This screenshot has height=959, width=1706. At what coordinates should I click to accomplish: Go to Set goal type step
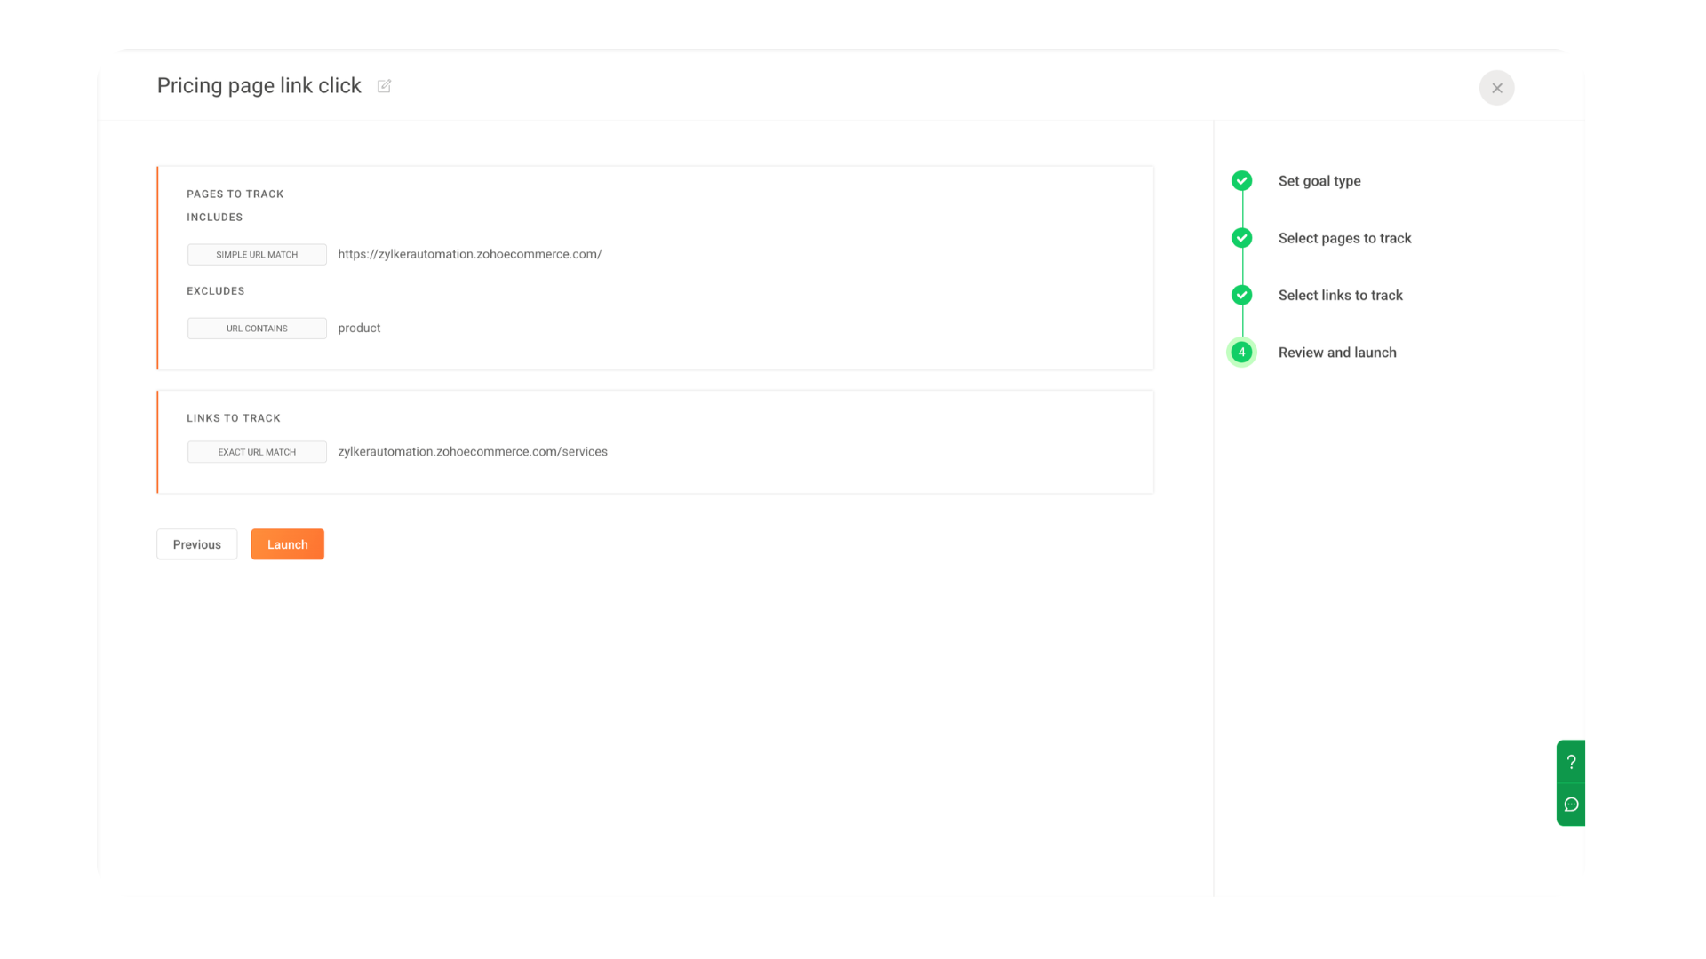click(x=1319, y=181)
